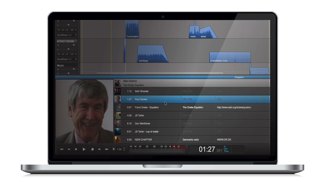This screenshot has width=325, height=182.
Task: Mute the EFFEKT ROOM track
Action: [63, 54]
